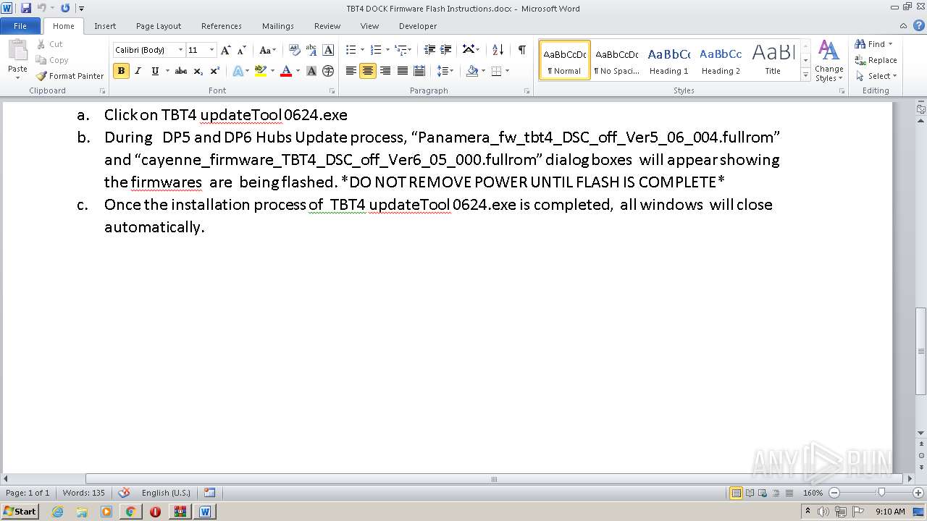Click the Word Help icon
927x521 pixels.
click(920, 25)
